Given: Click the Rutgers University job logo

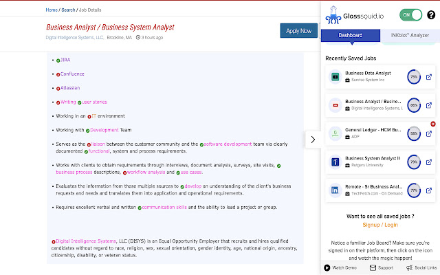Looking at the screenshot, I should 335,162.
